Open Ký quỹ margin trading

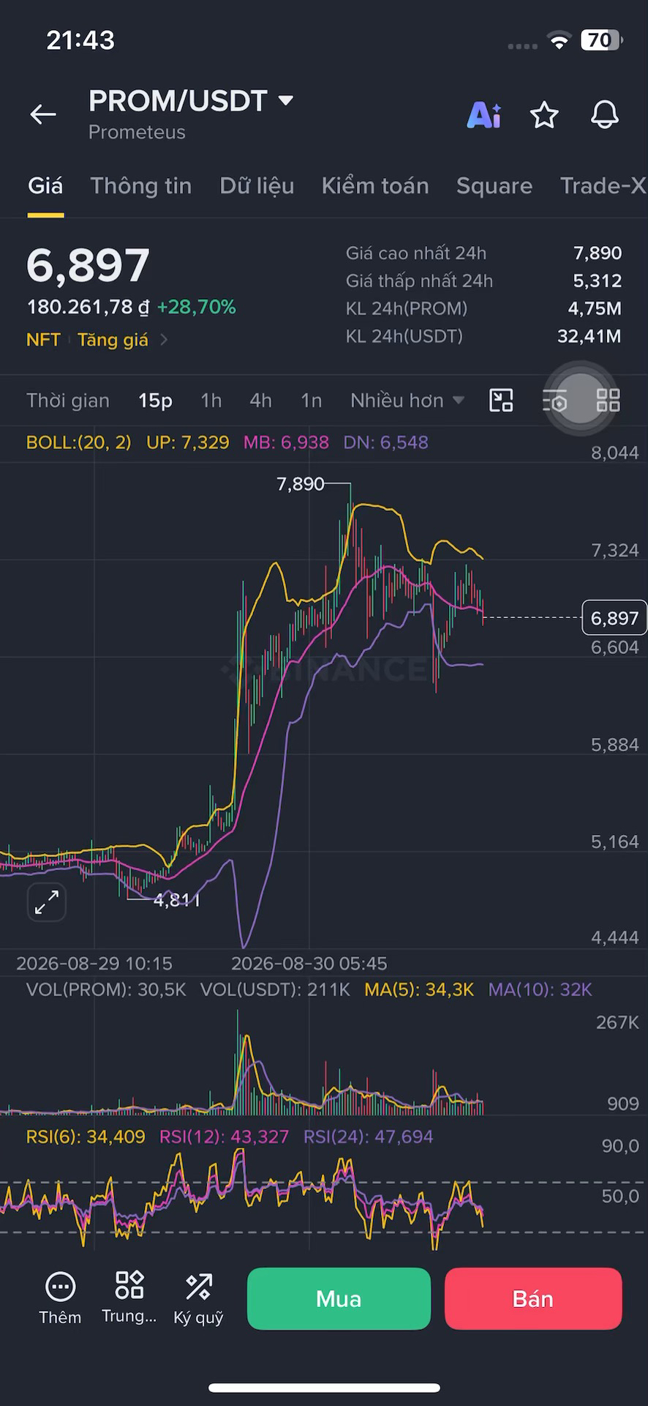(x=198, y=1298)
